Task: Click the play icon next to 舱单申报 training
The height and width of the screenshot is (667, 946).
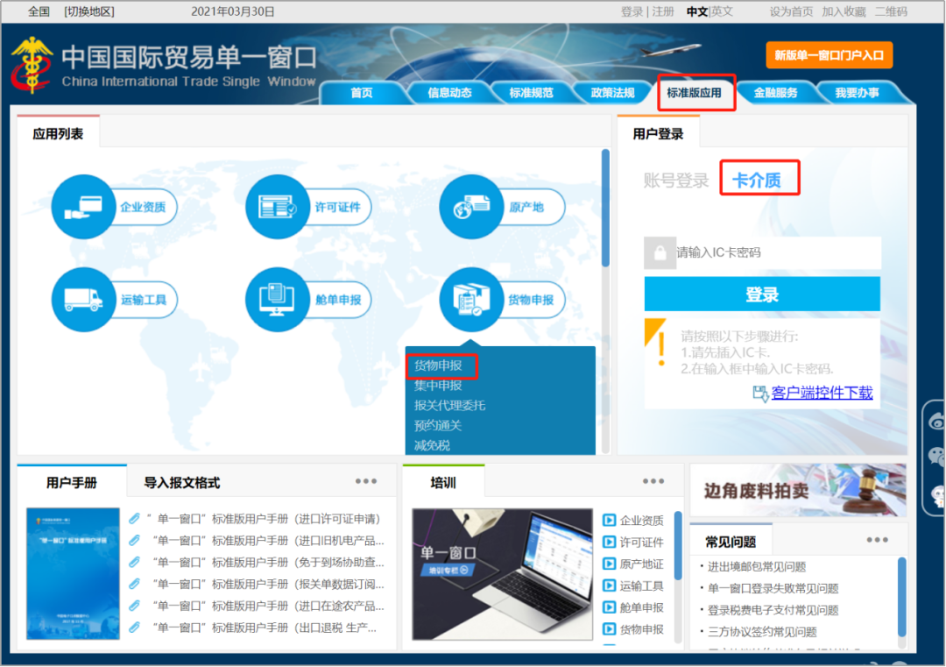Action: 610,607
